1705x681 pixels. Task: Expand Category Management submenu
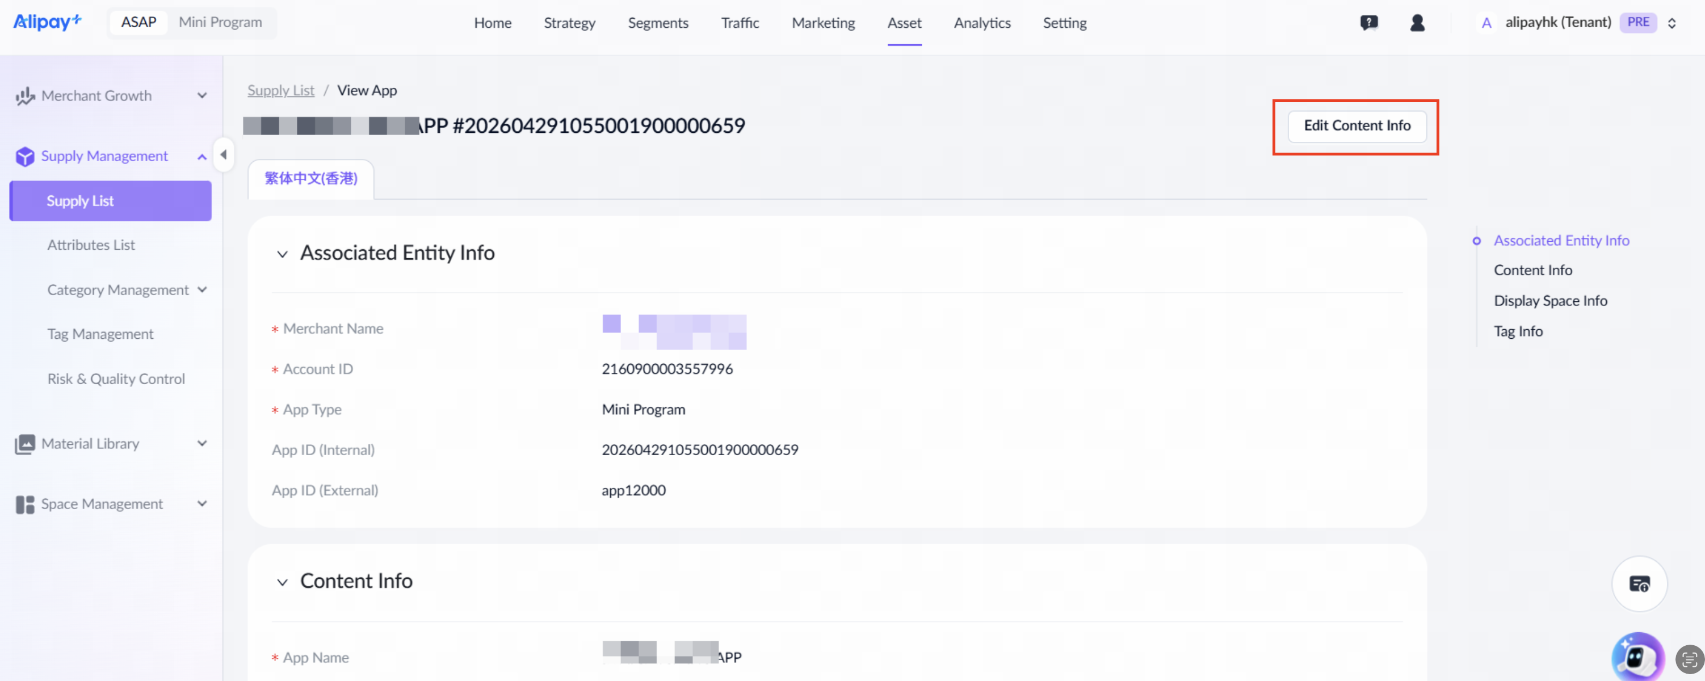[x=202, y=290]
